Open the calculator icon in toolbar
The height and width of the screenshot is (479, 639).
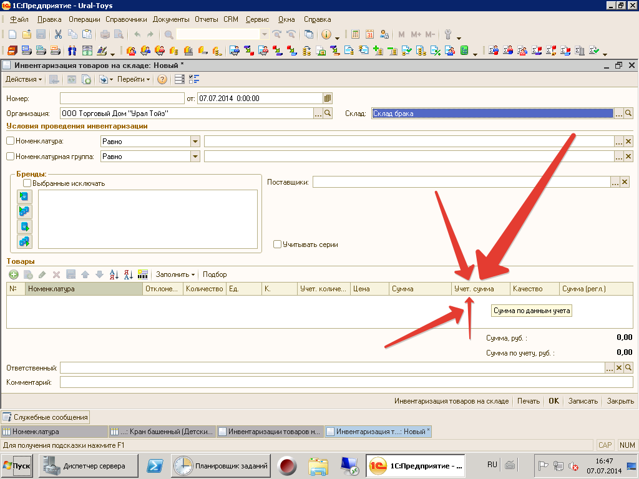(x=355, y=35)
